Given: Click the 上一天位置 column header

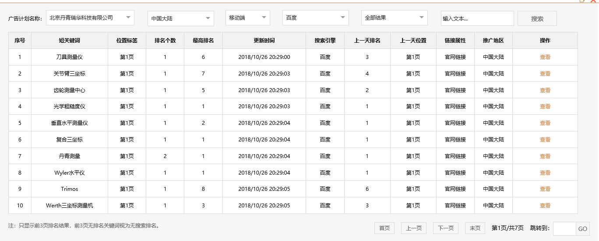Looking at the screenshot, I should click(x=413, y=41).
